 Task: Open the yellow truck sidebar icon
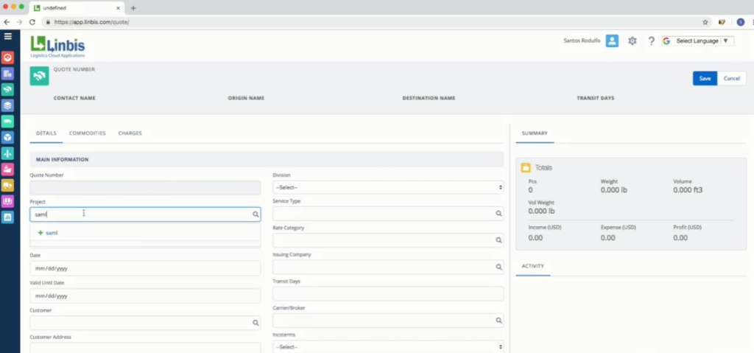tap(7, 185)
